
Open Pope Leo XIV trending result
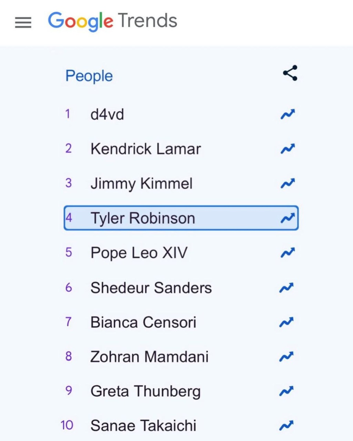(139, 253)
